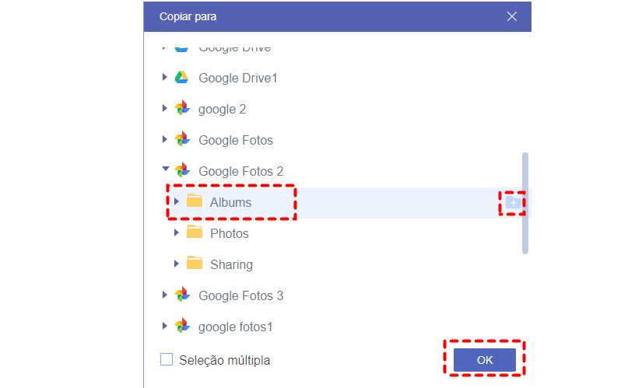Expand the Google Drive1 tree node
The width and height of the screenshot is (642, 388).
tap(164, 78)
